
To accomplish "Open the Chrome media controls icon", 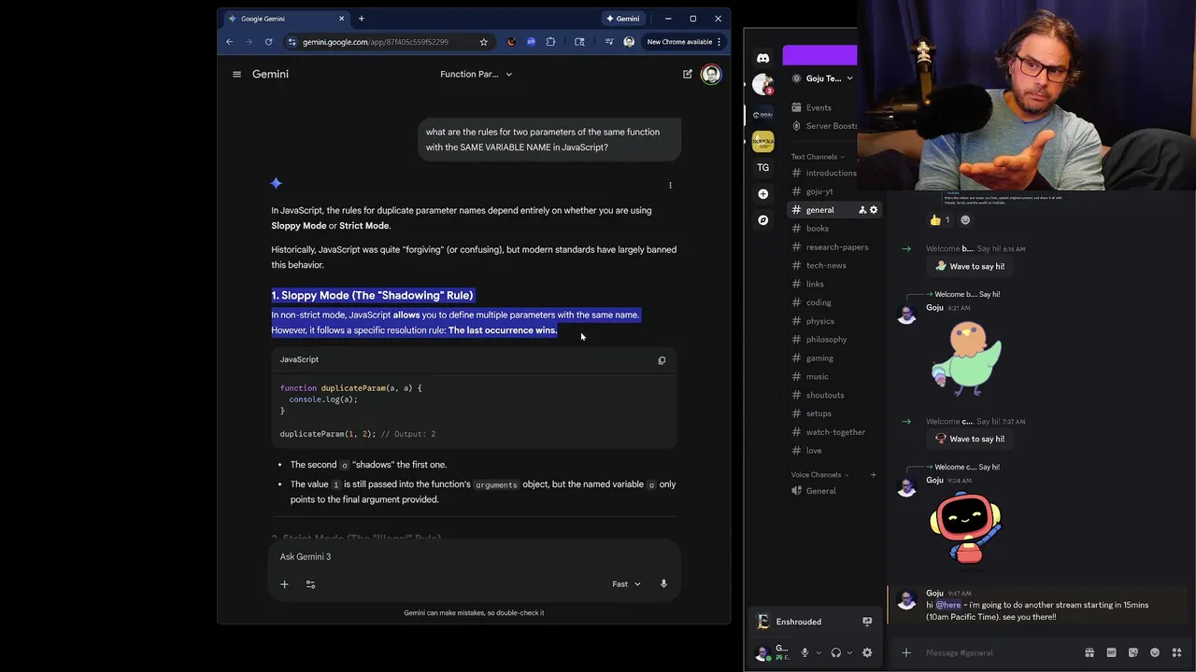I will [609, 42].
